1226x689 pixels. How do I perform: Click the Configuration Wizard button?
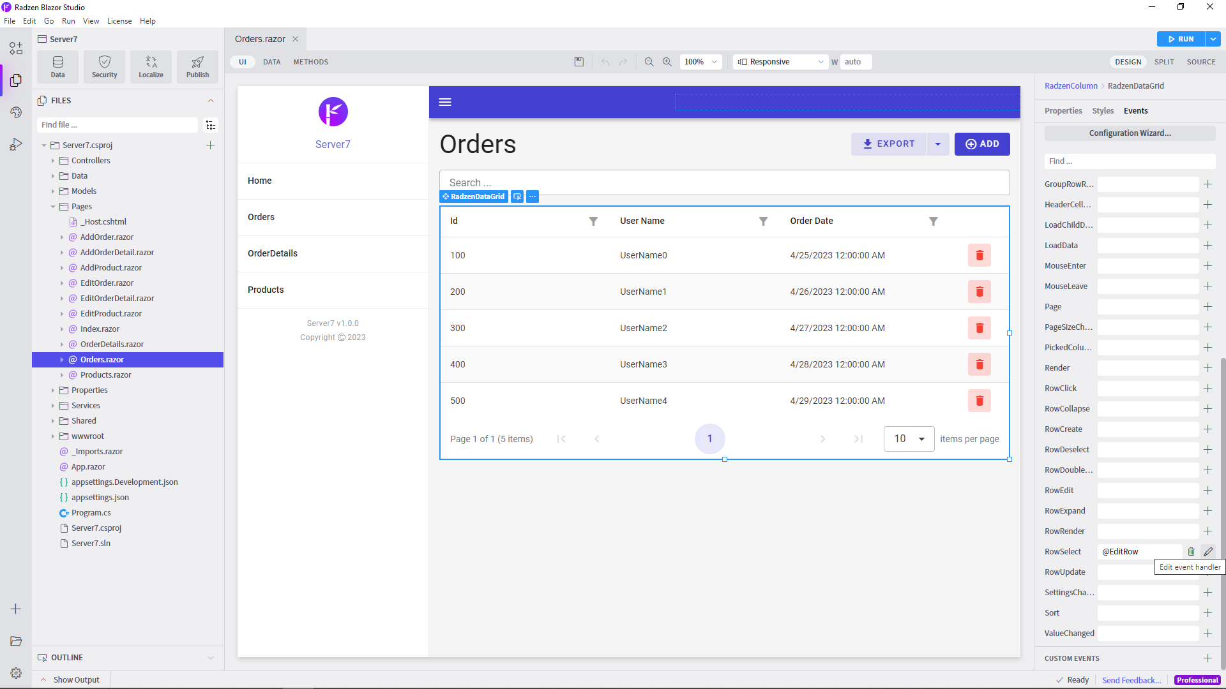[x=1130, y=133]
